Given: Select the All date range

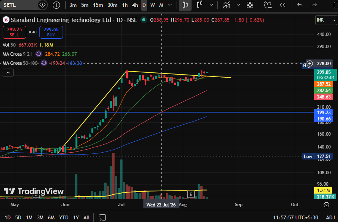Looking at the screenshot, I should (x=86, y=217).
